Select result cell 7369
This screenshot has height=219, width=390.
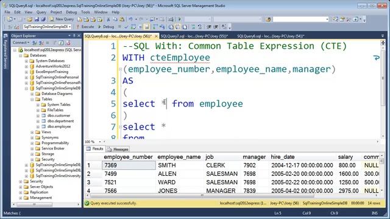coord(129,165)
